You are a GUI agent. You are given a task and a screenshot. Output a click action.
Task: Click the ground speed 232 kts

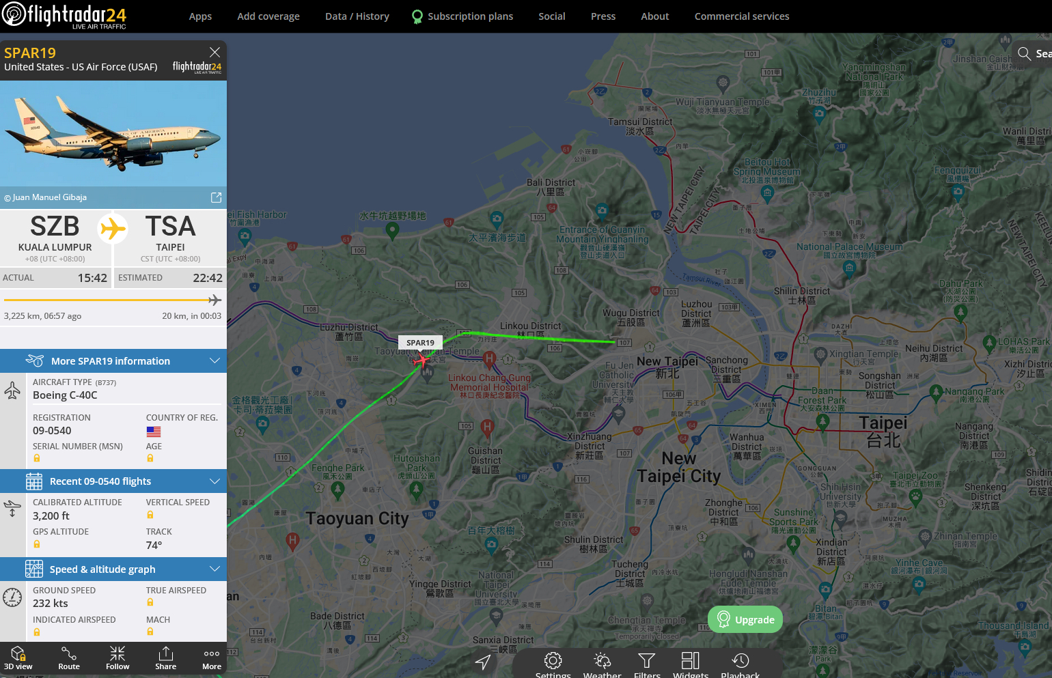click(x=51, y=604)
